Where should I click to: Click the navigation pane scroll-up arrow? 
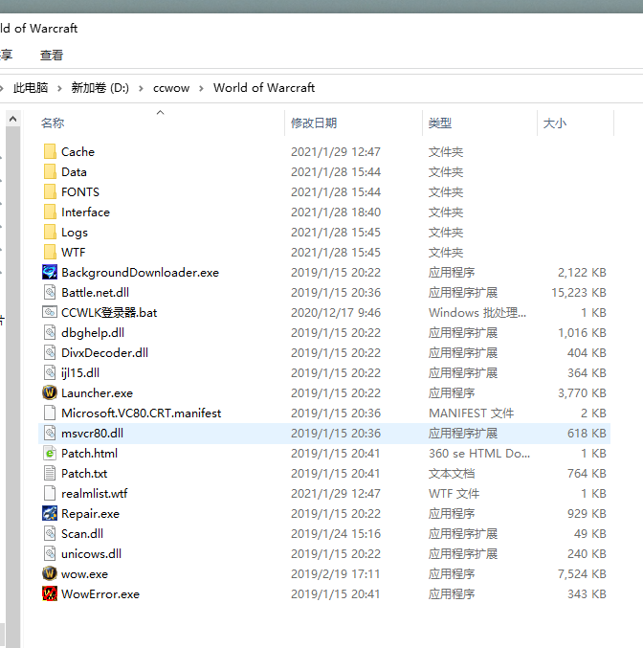click(x=12, y=119)
